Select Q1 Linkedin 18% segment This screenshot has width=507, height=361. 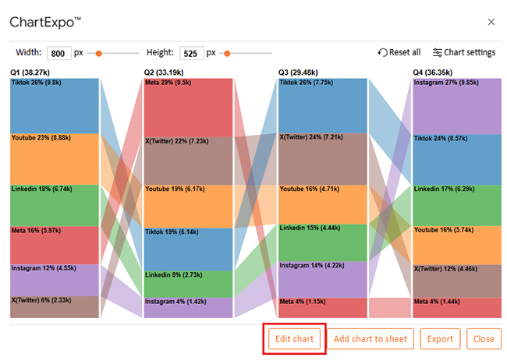click(55, 206)
